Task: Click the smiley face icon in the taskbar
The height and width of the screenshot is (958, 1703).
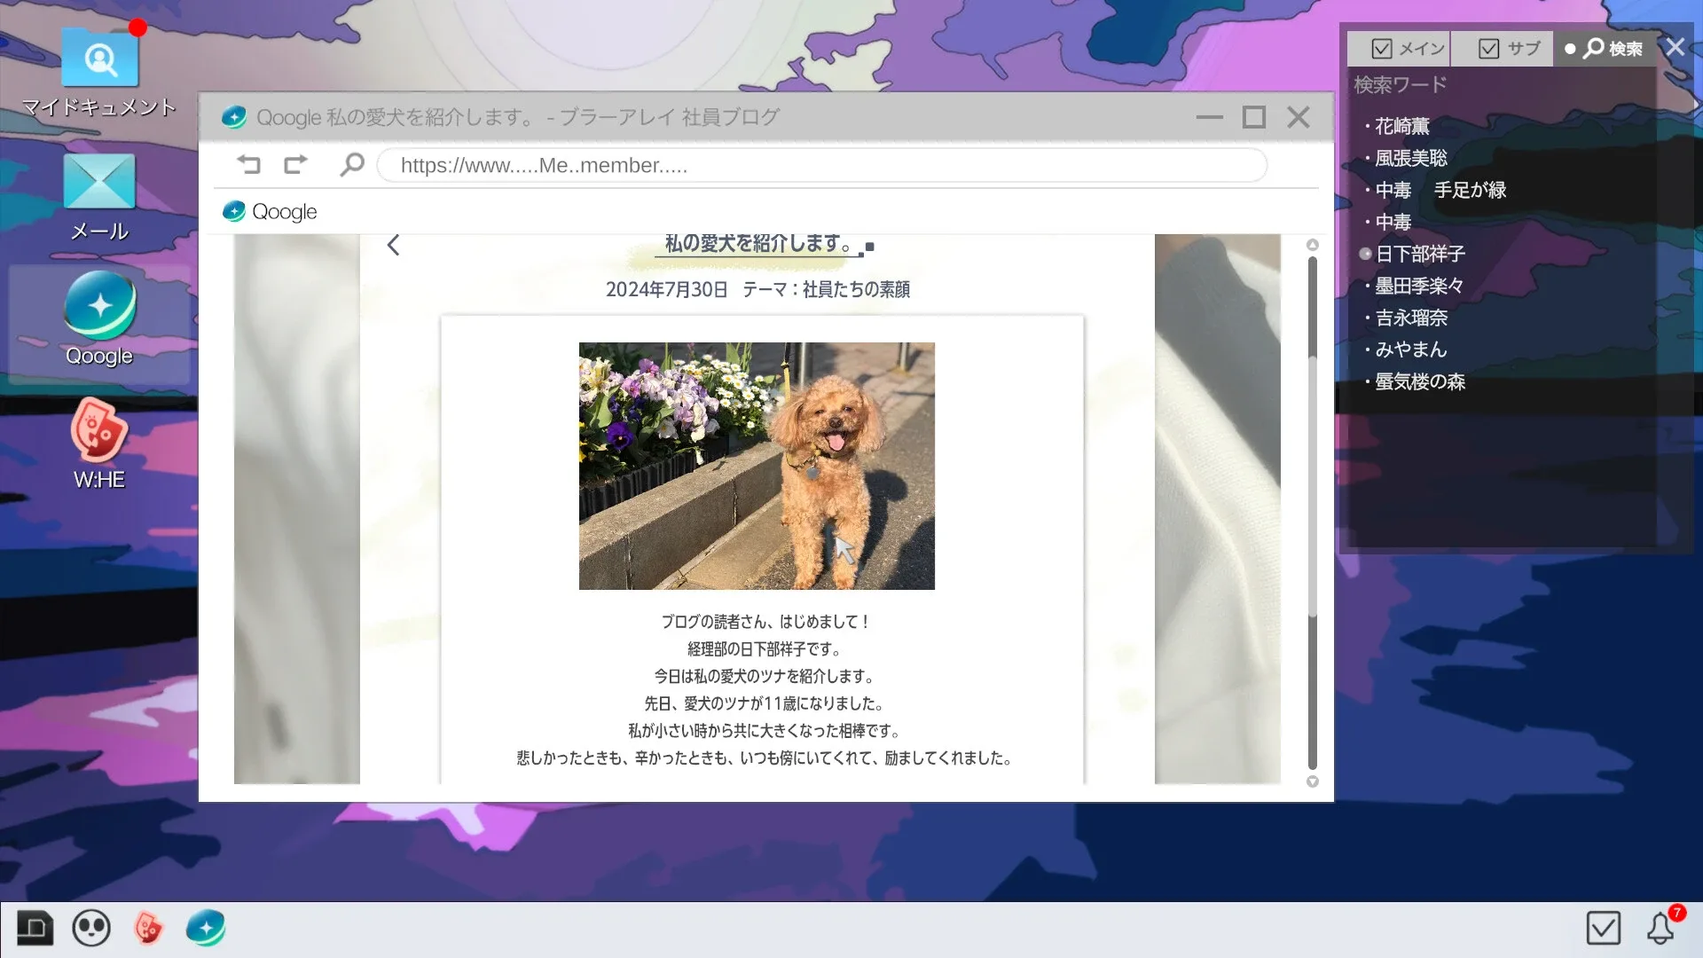Action: [91, 928]
